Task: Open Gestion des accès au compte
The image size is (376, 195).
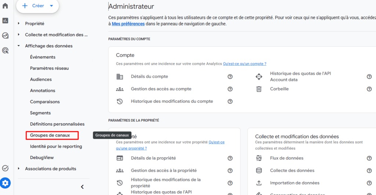Action: 161,89
